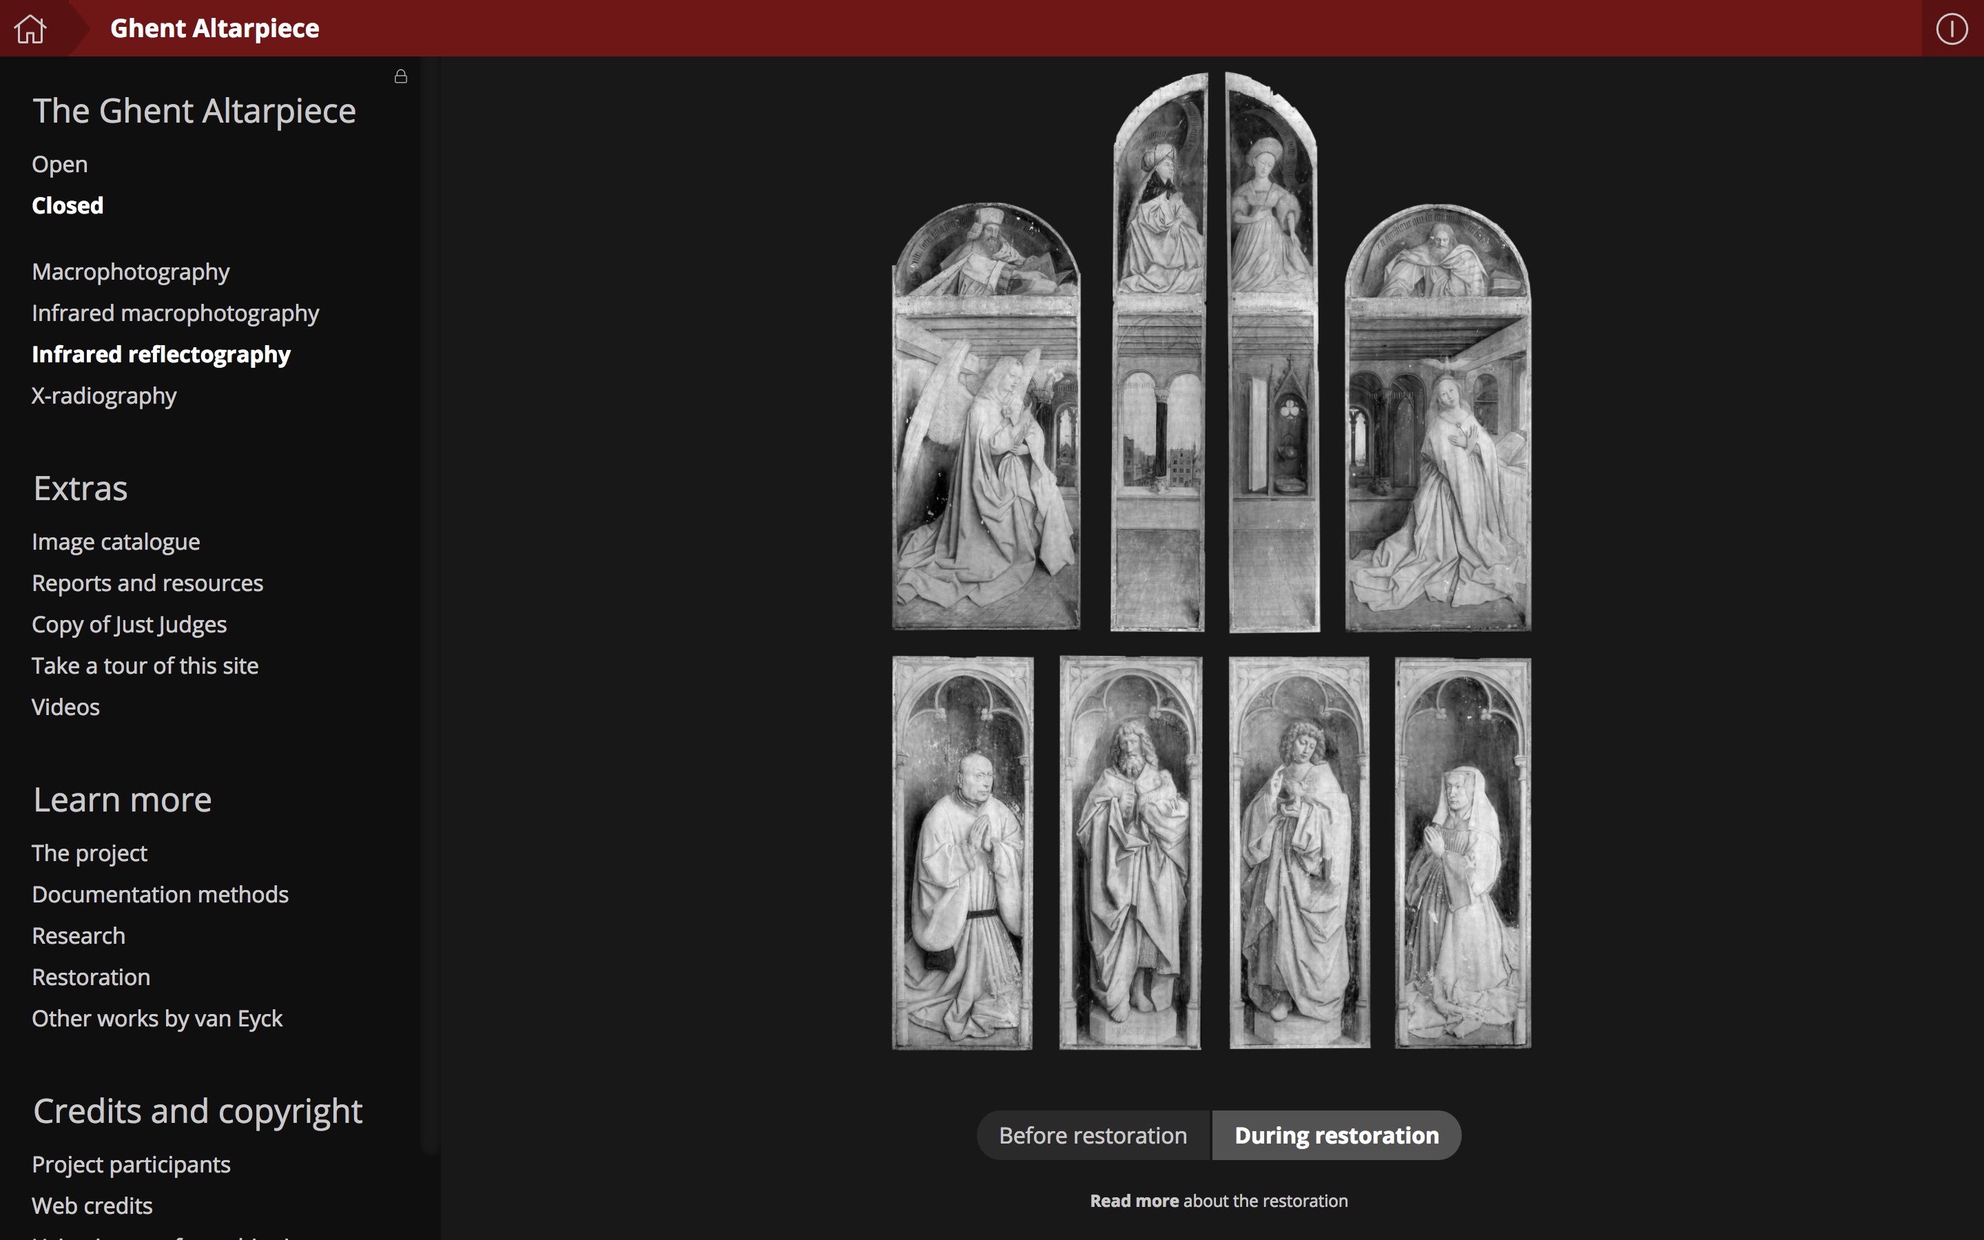Screen dimensions: 1984x1240
Task: Click the sidebar vertical scrollbar
Action: 431,607
